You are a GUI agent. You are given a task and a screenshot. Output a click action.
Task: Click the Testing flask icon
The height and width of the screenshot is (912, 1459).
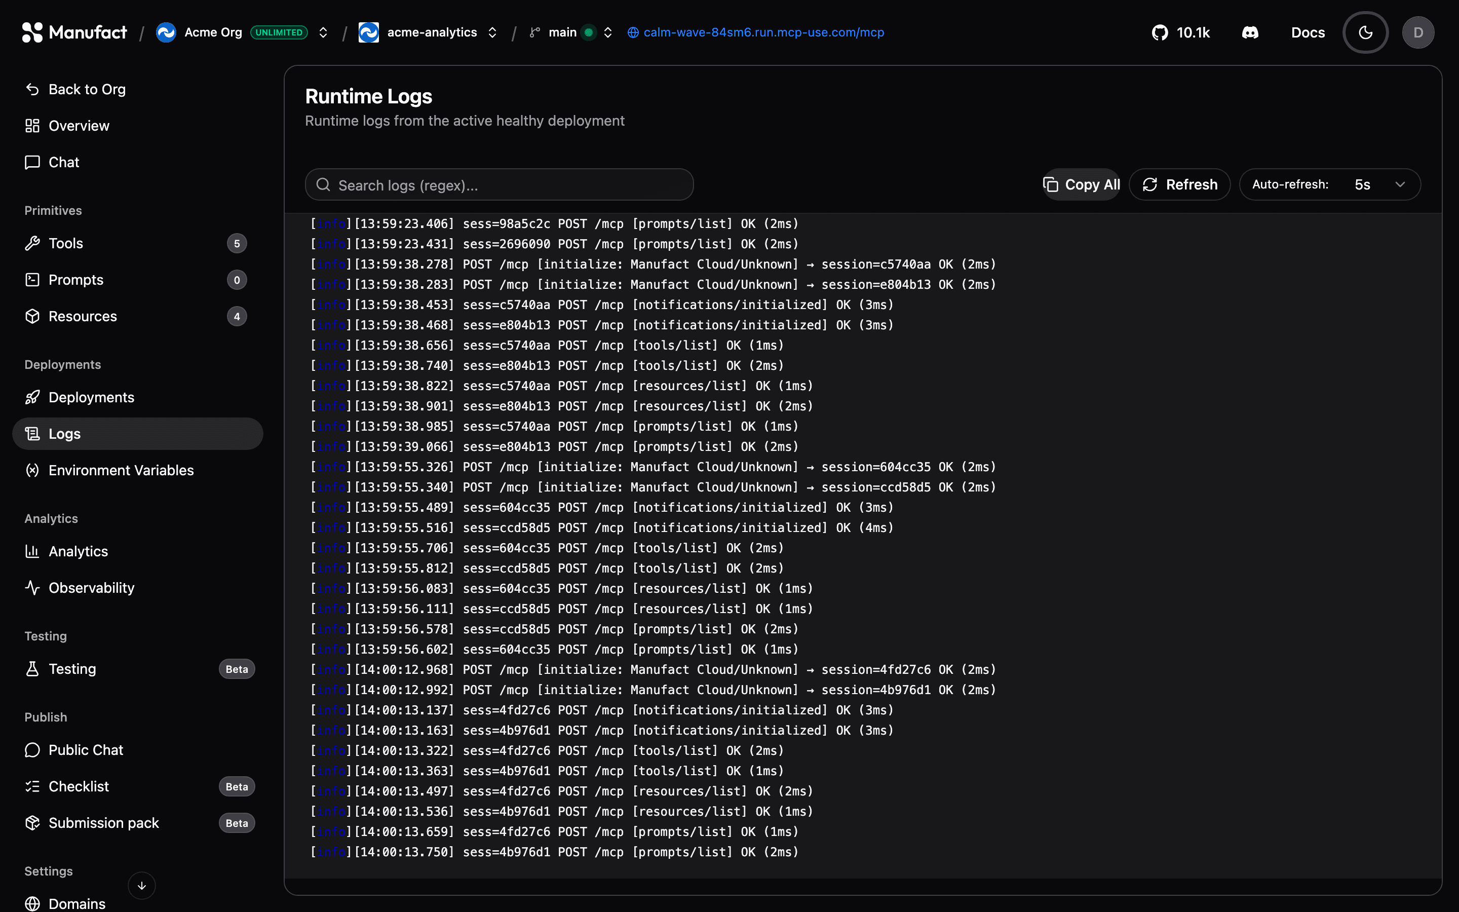pos(32,669)
